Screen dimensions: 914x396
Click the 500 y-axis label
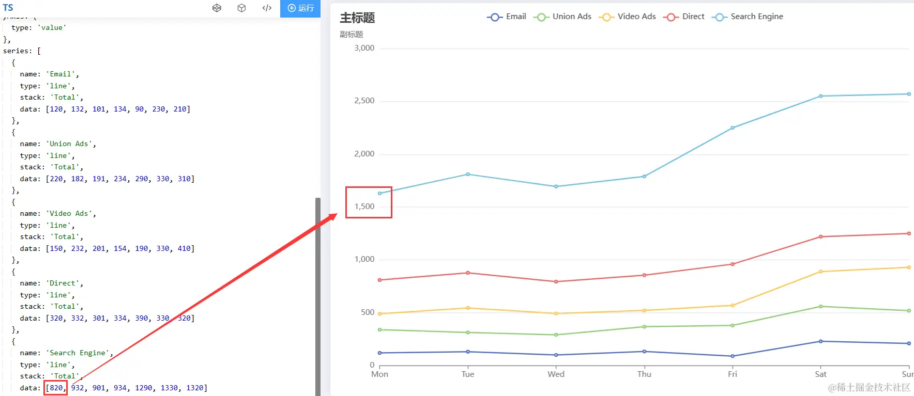pos(368,312)
